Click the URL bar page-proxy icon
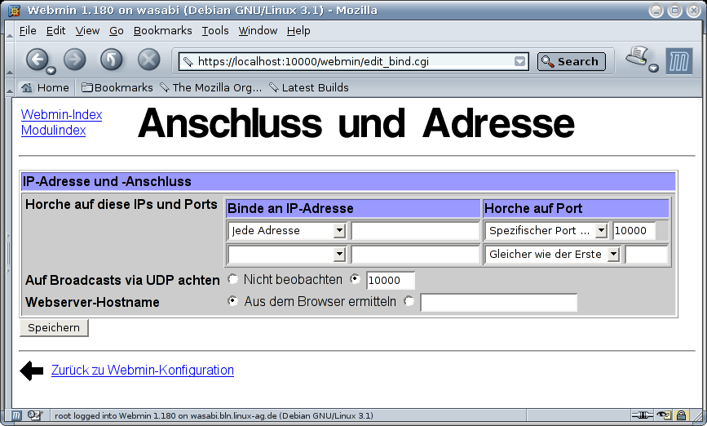707x426 pixels. pyautogui.click(x=188, y=62)
